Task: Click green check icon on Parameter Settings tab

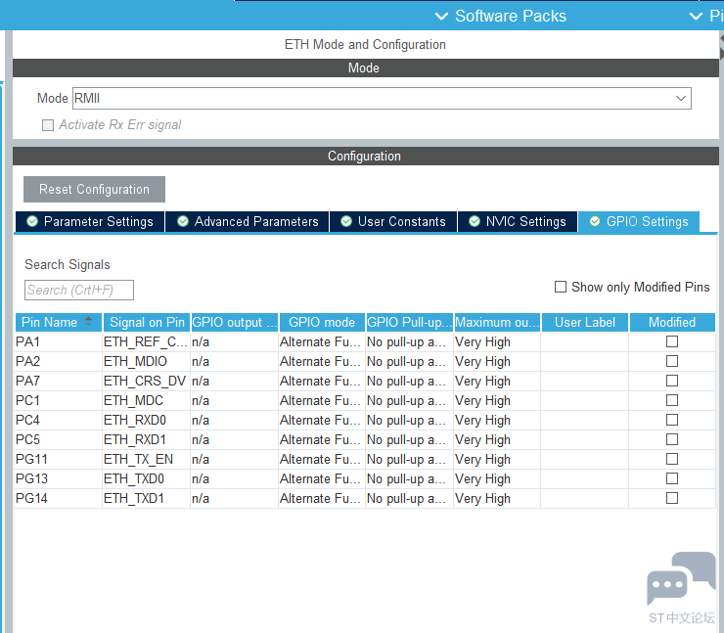Action: pyautogui.click(x=32, y=221)
